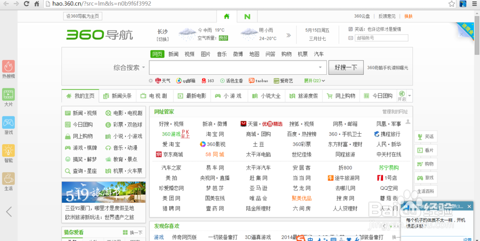Open the 163 shortcut below search box
Screen dimensions: 480x241
tap(207, 80)
